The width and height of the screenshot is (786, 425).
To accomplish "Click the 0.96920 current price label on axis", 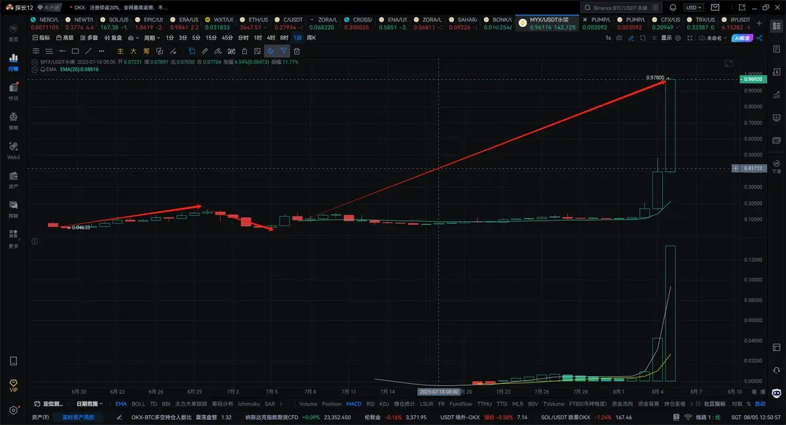I will 752,79.
